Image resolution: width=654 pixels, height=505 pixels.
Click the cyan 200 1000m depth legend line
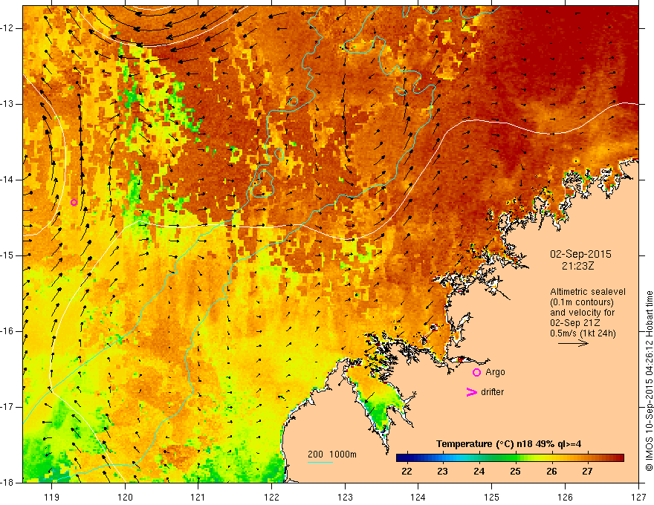click(320, 462)
